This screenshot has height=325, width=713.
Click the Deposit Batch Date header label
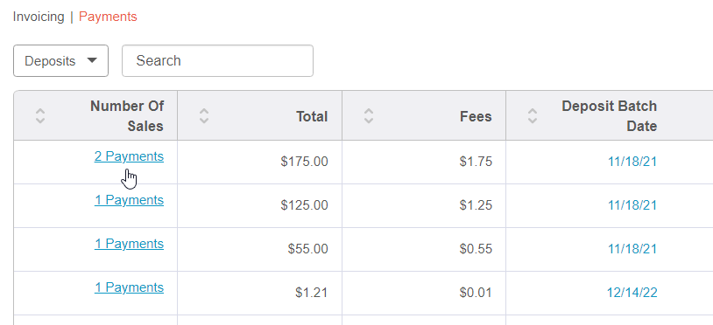pos(610,116)
